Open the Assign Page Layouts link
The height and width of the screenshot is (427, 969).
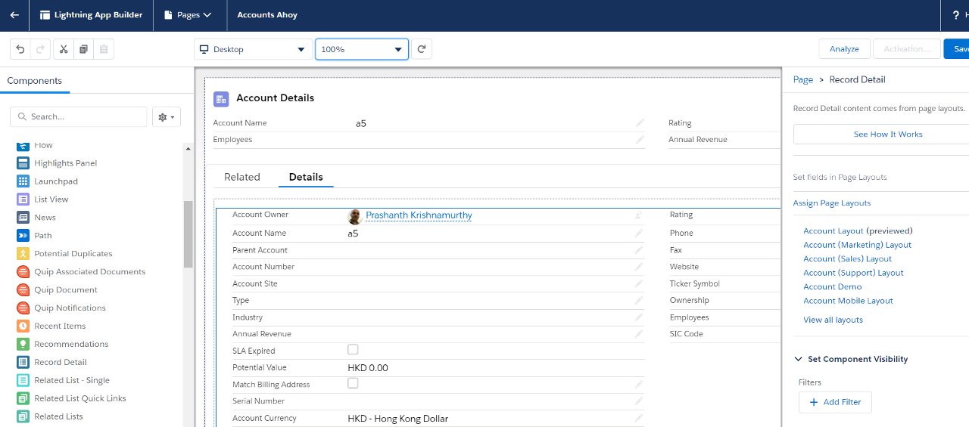(832, 203)
